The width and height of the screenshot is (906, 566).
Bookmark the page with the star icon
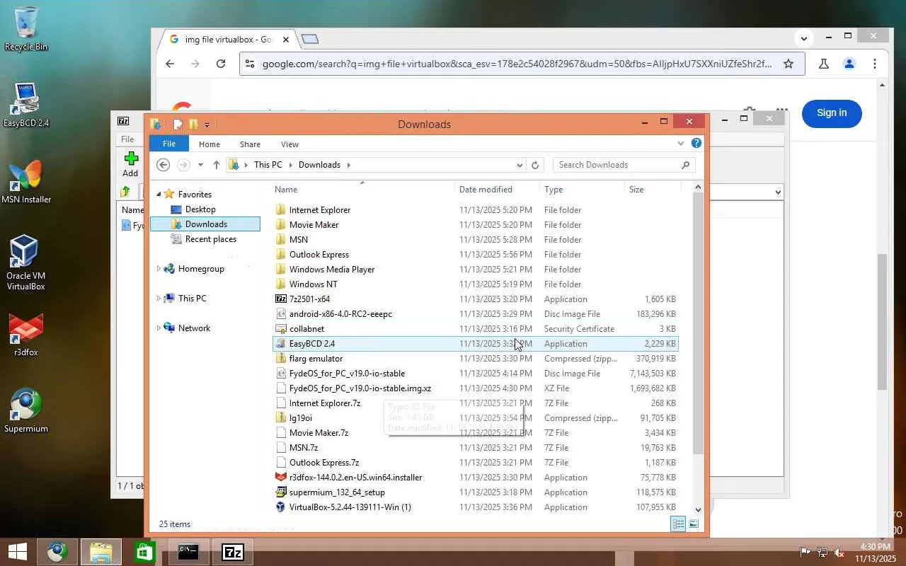[789, 64]
